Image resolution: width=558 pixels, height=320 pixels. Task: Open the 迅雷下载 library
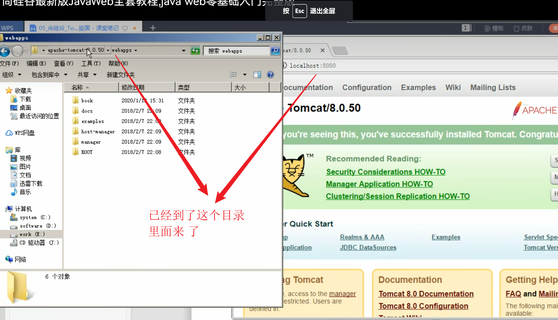click(26, 184)
